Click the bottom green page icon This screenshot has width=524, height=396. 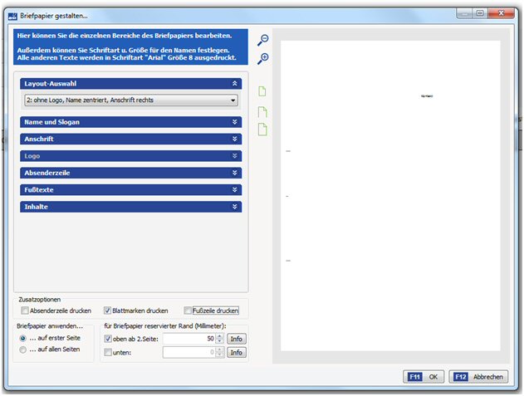[x=262, y=130]
